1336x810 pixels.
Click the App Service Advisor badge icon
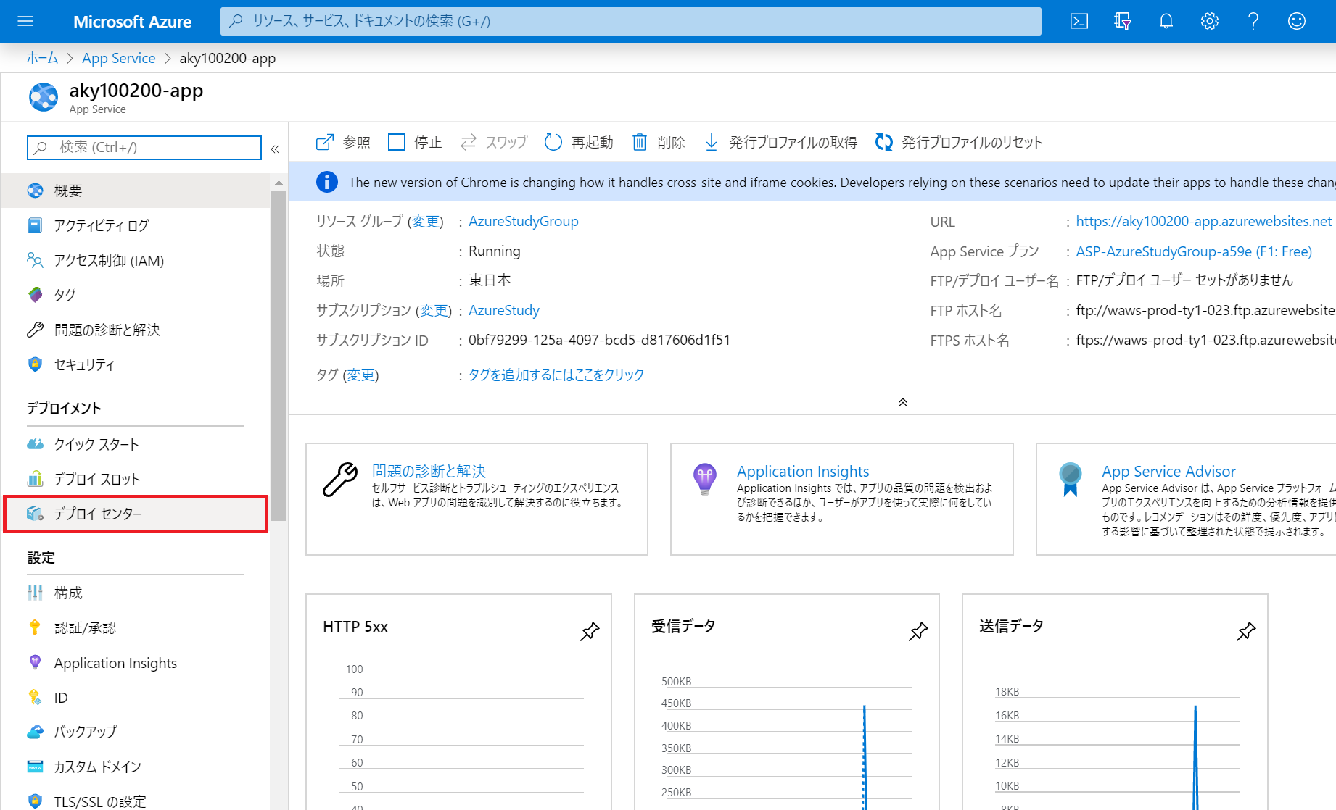click(x=1071, y=479)
